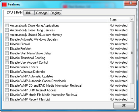Check Disable WMP Automatic Codec Downloads
Screen dimensions: 139x112
(7, 81)
